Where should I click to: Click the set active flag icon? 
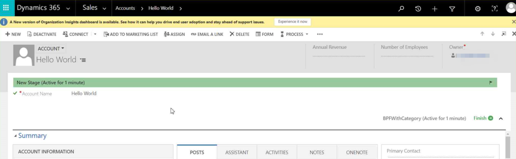click(x=491, y=83)
